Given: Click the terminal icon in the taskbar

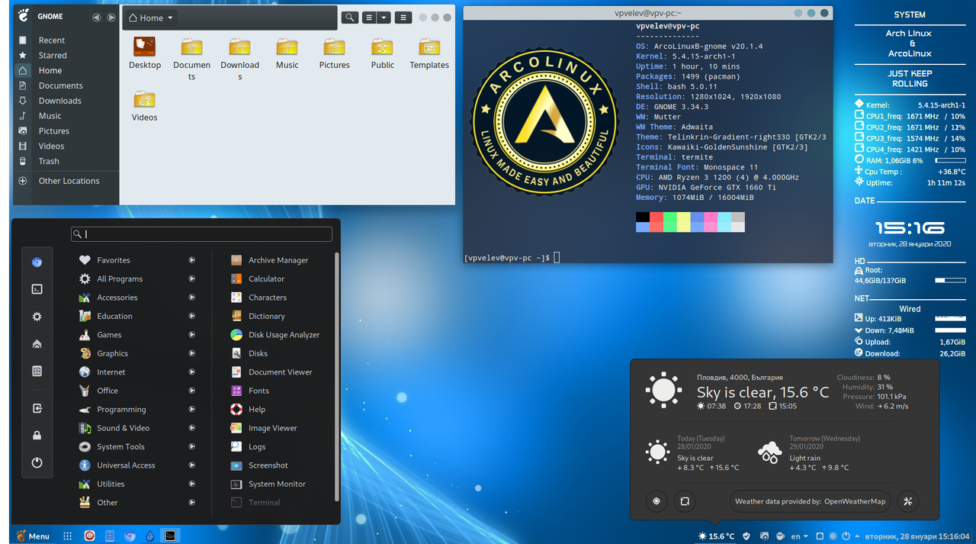Looking at the screenshot, I should (x=171, y=536).
